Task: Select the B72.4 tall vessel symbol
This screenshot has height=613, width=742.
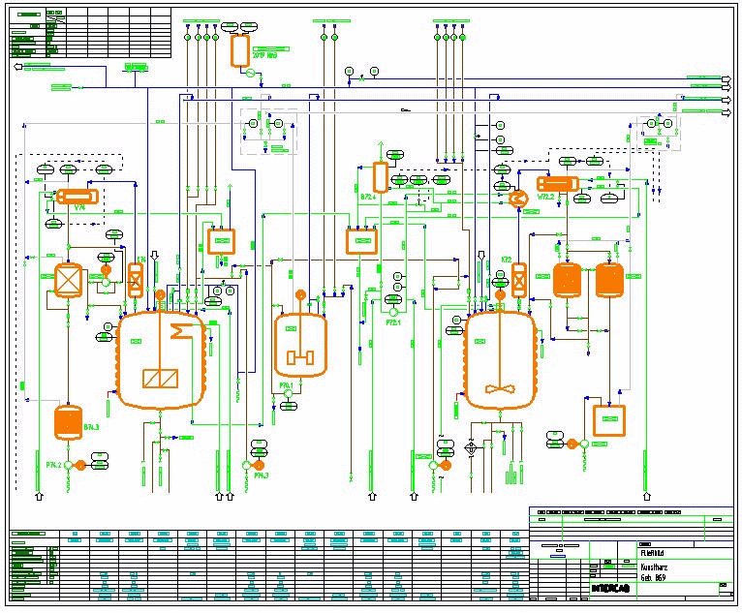Action: [381, 177]
